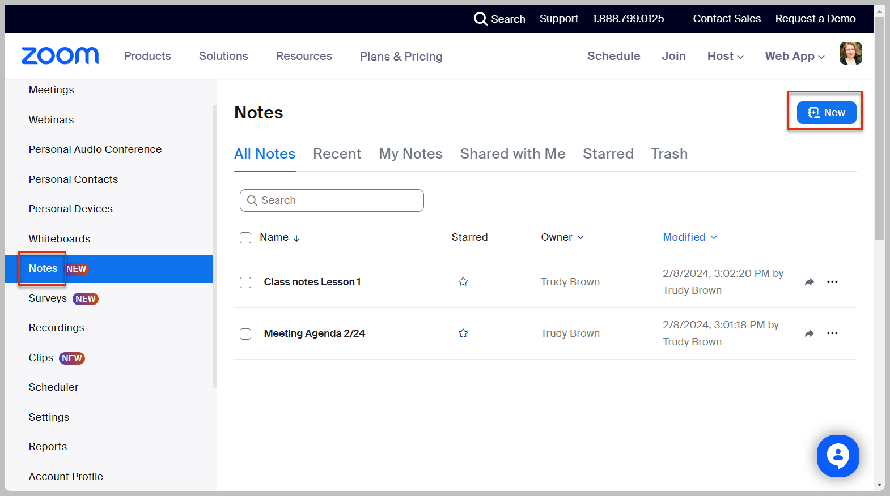This screenshot has width=890, height=496.
Task: Open the Trash tab
Action: point(669,154)
